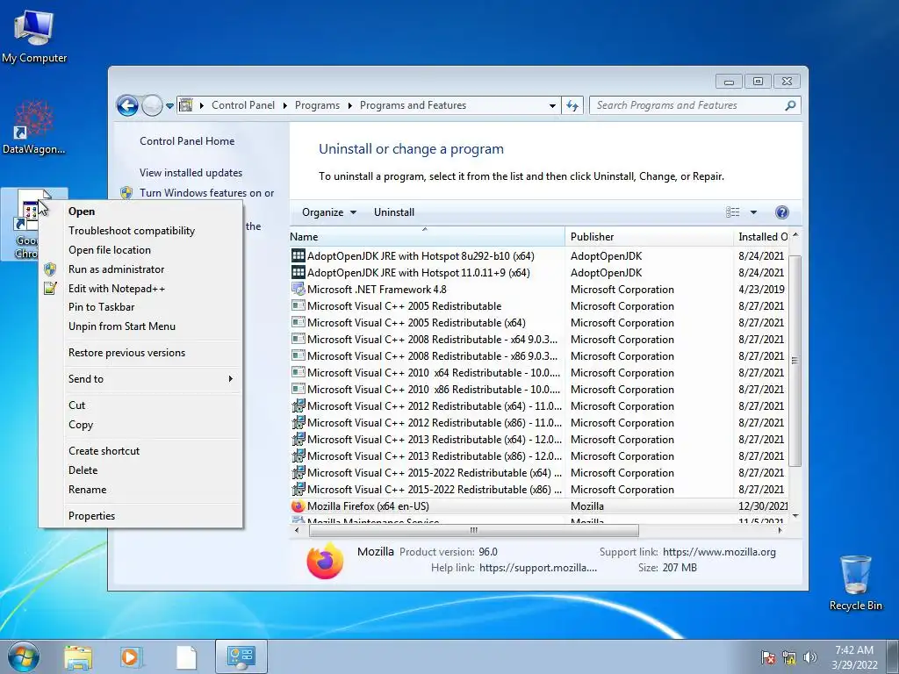This screenshot has height=674, width=899.
Task: Open the address bar history dropdown
Action: point(551,106)
